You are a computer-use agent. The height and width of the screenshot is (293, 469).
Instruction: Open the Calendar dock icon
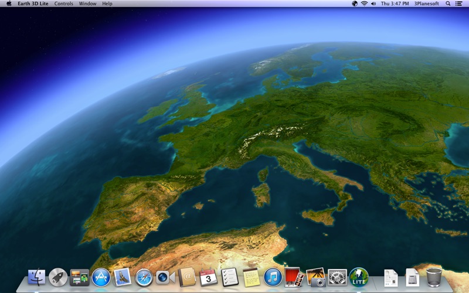208,277
